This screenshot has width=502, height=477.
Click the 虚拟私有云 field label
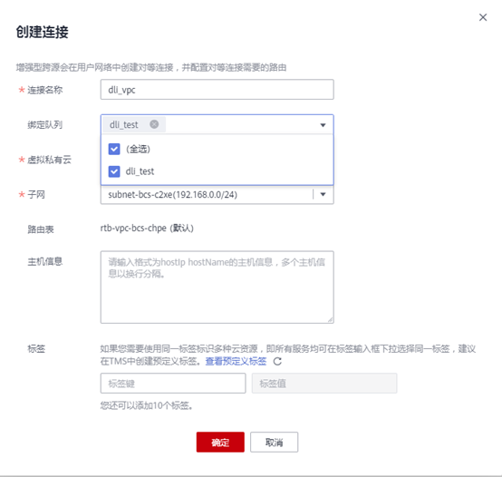tap(49, 160)
